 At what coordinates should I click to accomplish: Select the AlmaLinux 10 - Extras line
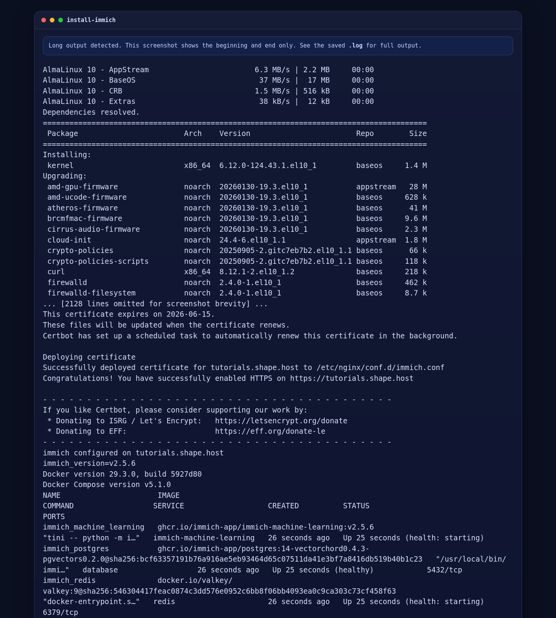click(x=208, y=102)
